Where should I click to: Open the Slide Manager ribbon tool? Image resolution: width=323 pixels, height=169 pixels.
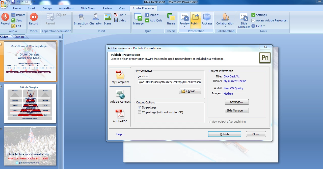244,20
